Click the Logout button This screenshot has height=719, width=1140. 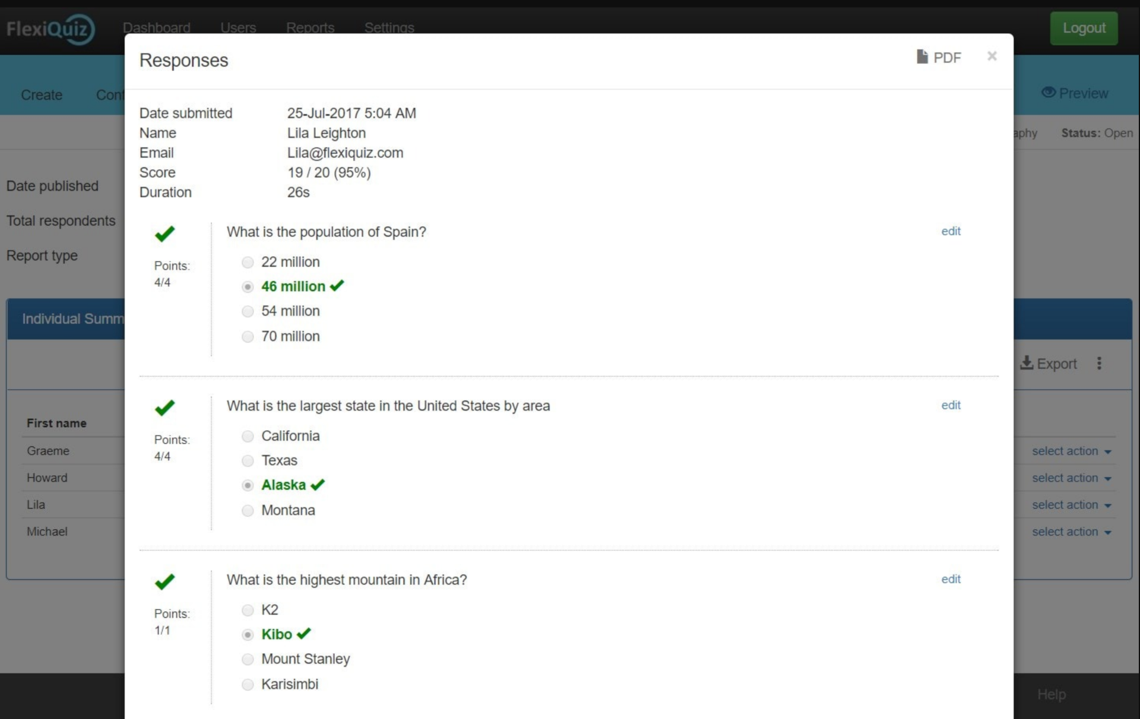[1084, 28]
